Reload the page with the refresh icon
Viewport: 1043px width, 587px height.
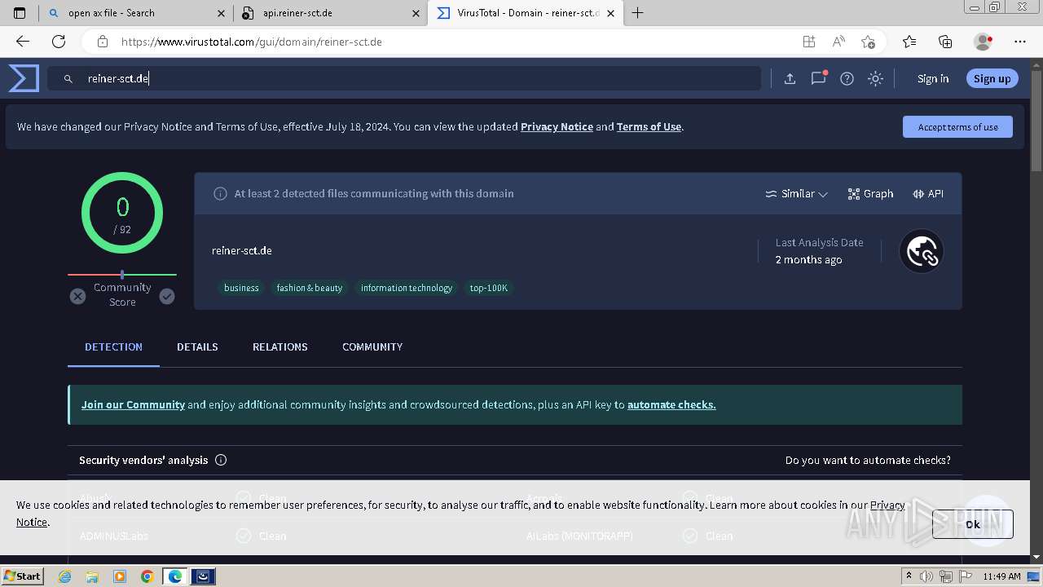tap(59, 42)
